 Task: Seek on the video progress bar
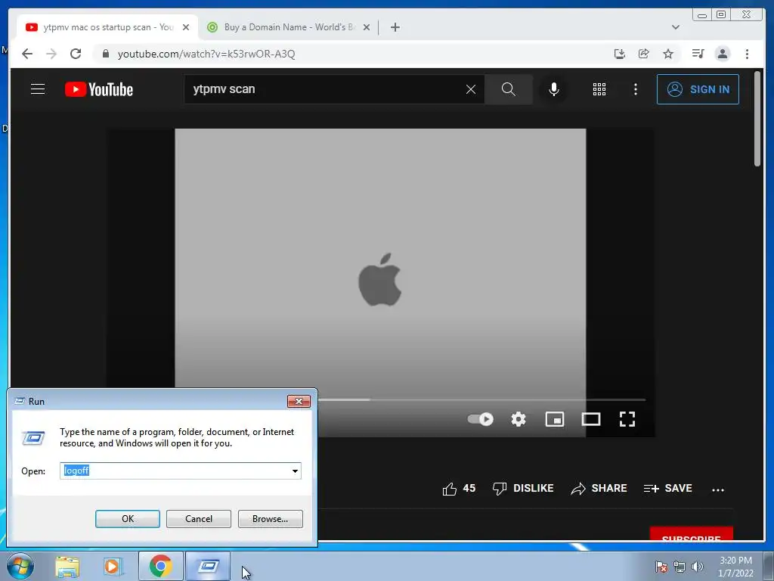[481, 399]
